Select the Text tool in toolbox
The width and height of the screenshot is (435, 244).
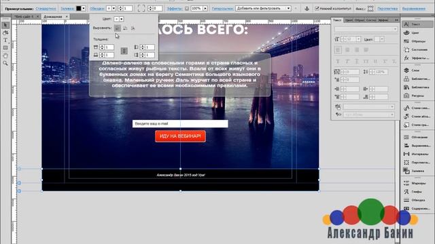click(5, 41)
